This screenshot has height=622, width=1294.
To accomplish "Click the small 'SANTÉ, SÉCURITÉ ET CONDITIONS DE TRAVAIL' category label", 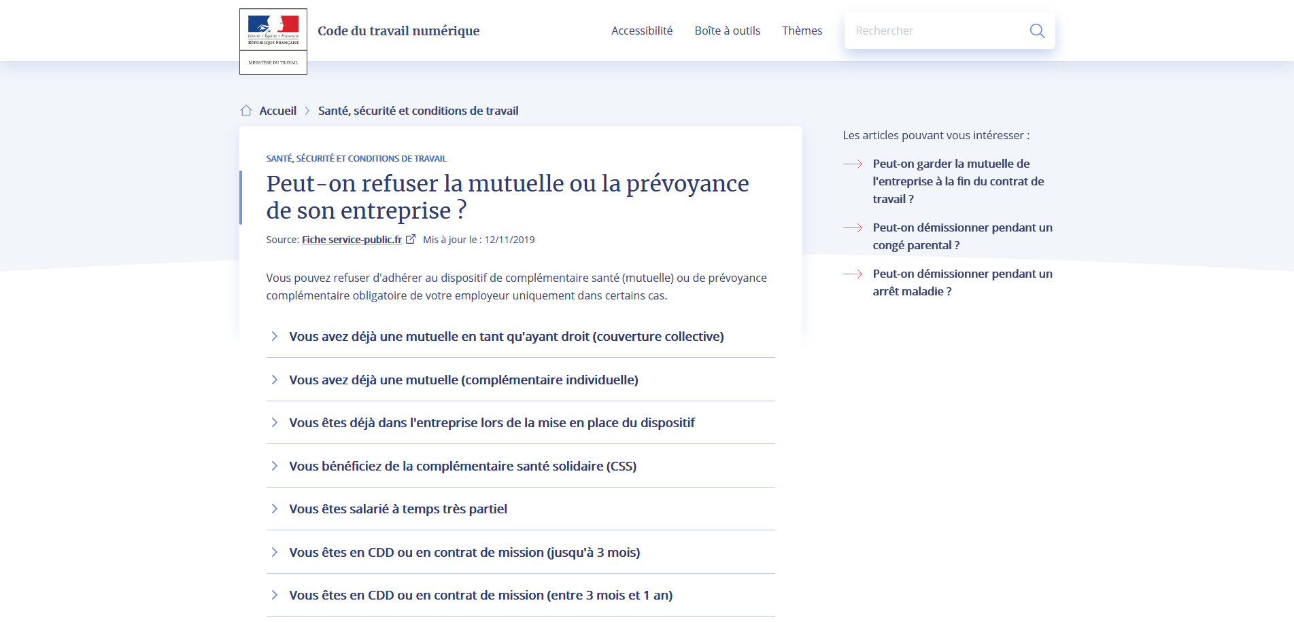I will [356, 158].
